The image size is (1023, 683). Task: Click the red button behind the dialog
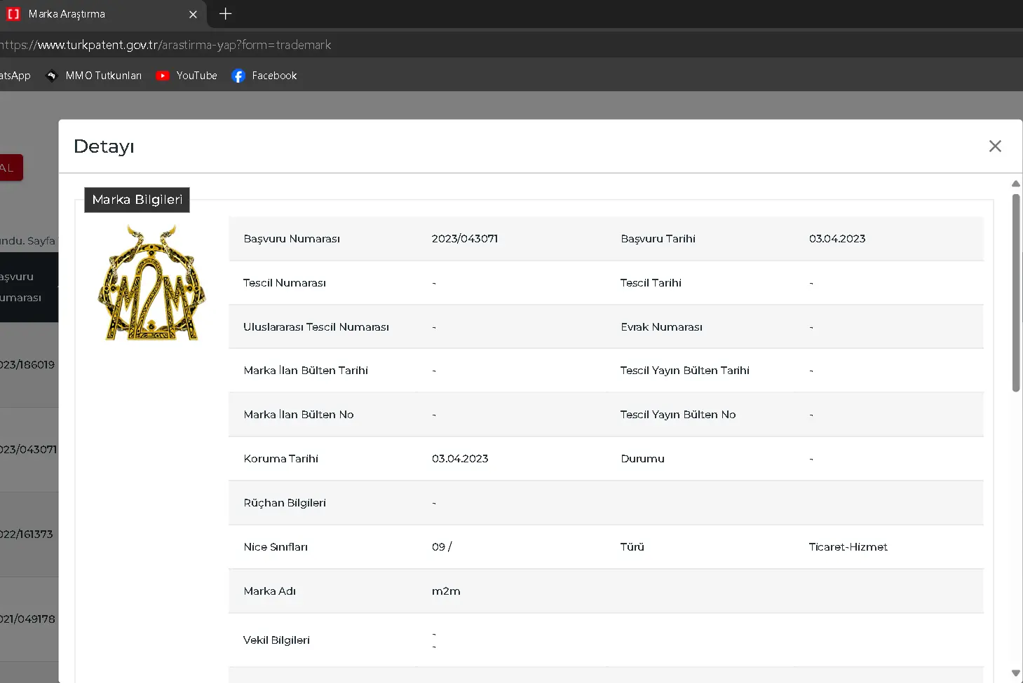[11, 167]
